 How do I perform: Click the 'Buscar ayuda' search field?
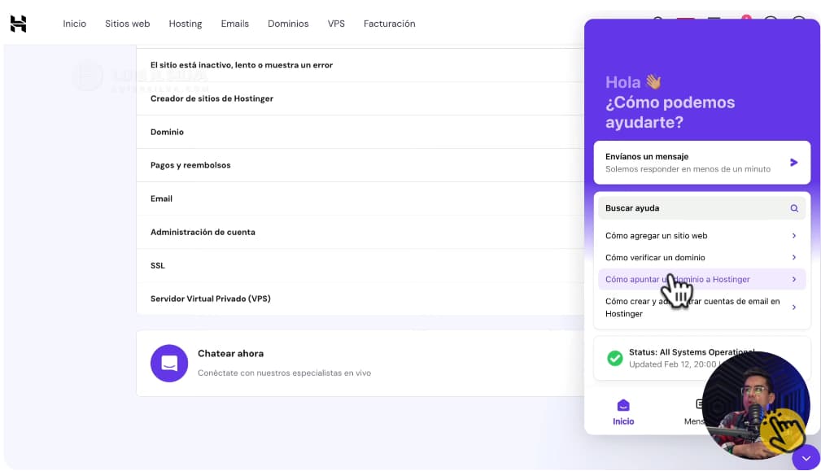[701, 207]
